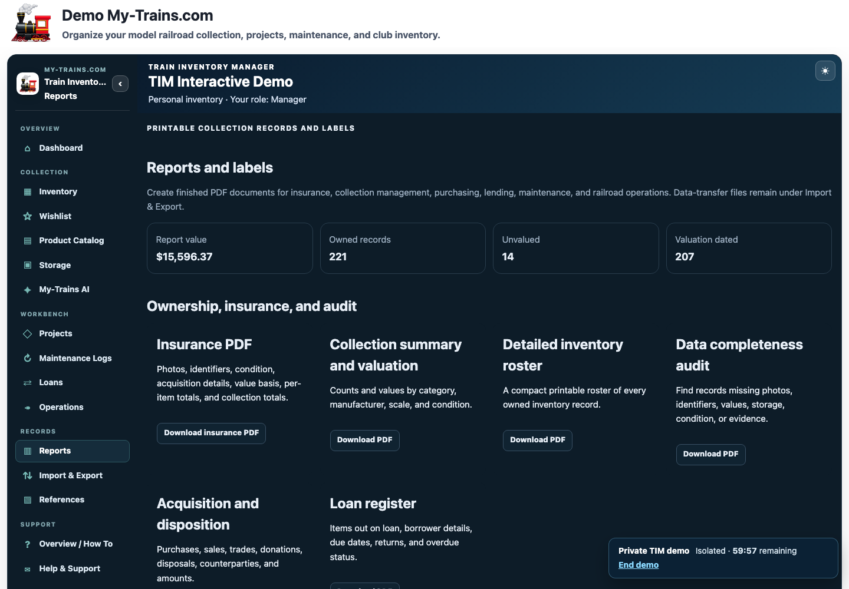This screenshot has height=589, width=849.
Task: Click the "TIM Interactive Demo" heading
Action: pos(221,82)
